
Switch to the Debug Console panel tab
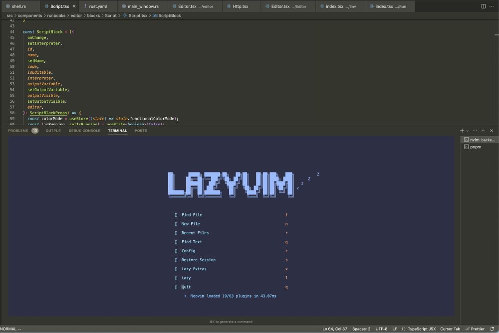(x=84, y=131)
